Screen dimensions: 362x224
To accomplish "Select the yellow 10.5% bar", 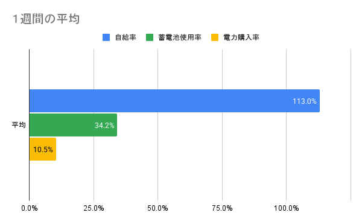I will [x=43, y=149].
